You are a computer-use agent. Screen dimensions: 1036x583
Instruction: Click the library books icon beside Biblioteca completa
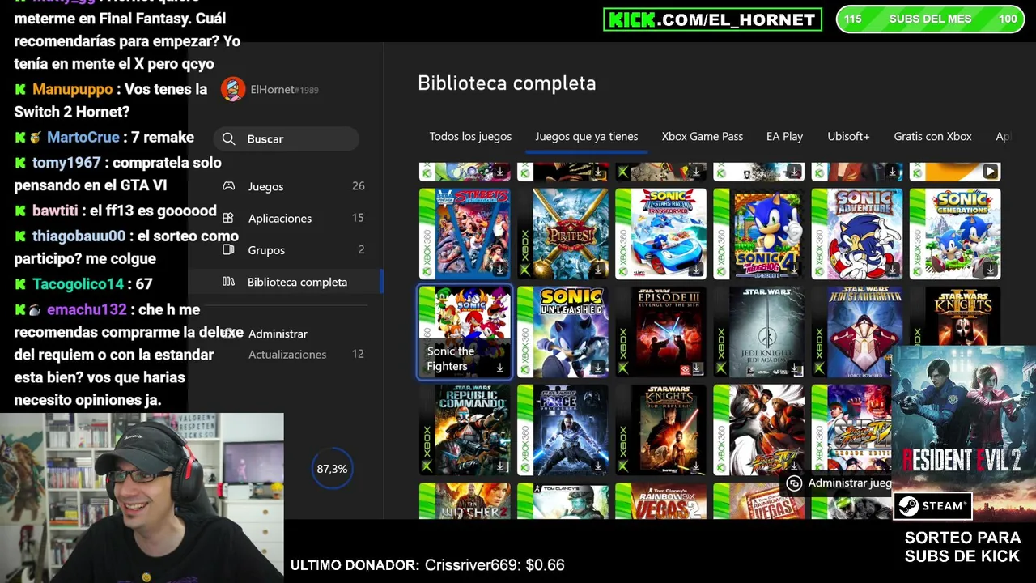[x=229, y=282]
